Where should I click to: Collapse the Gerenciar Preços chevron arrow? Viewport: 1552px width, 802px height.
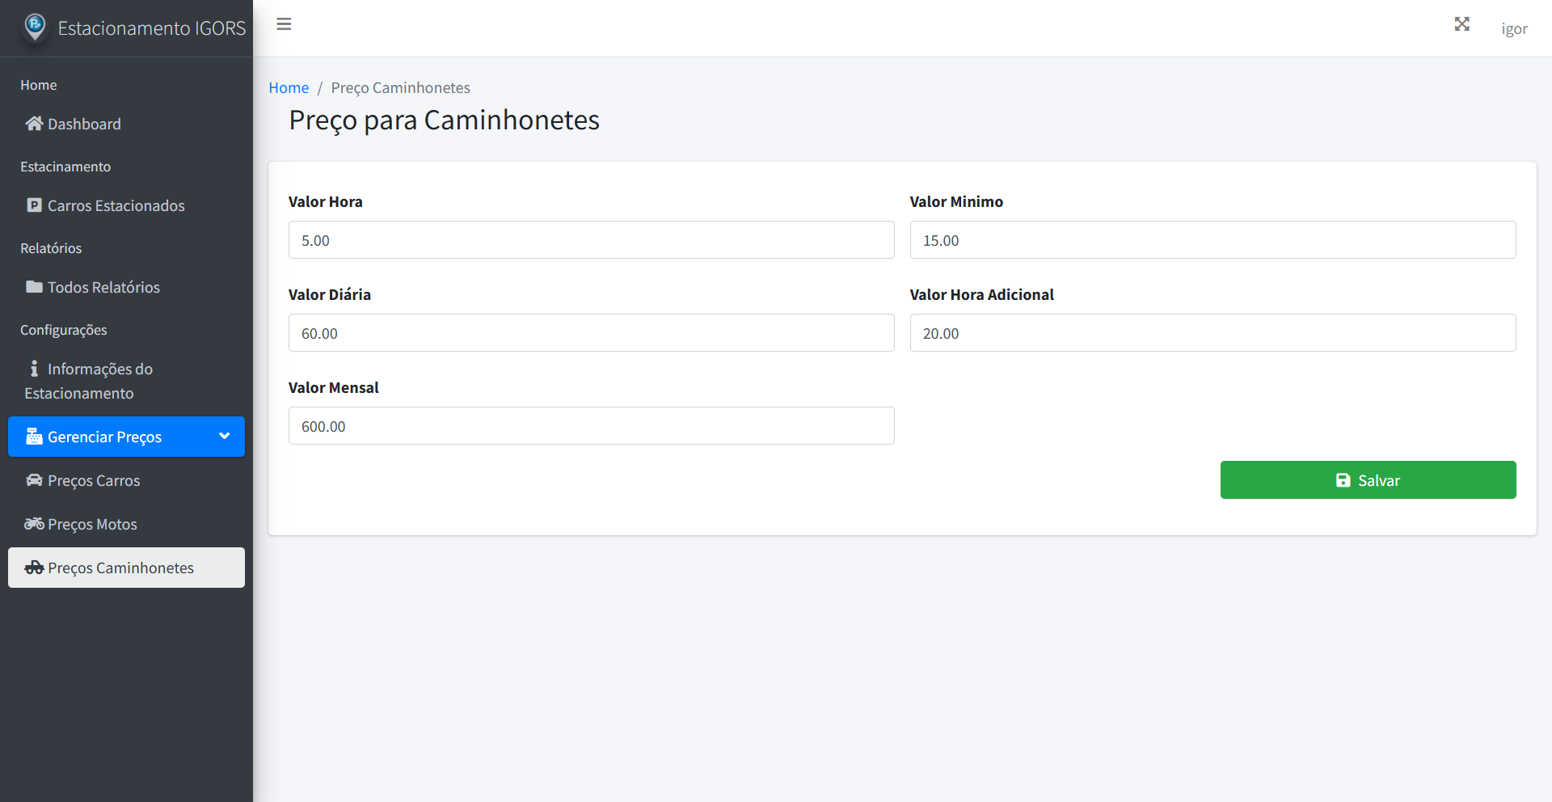(225, 437)
